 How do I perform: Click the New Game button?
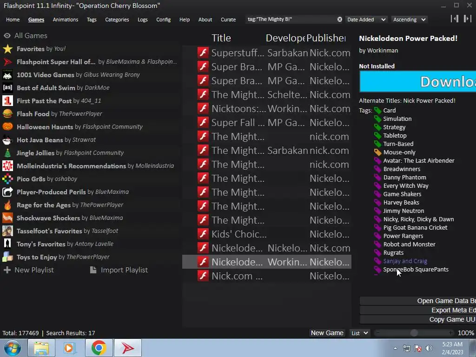[327, 333]
